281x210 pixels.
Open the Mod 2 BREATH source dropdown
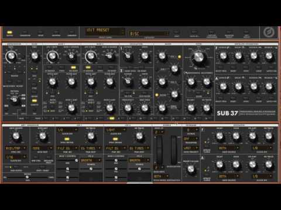139,160
